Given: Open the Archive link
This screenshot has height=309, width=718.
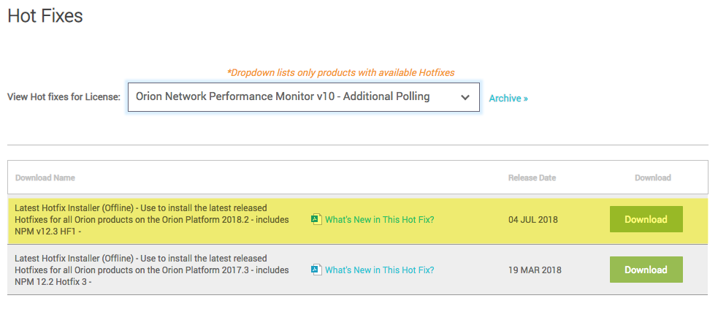Looking at the screenshot, I should coord(504,98).
